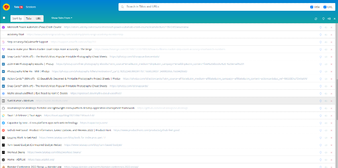The image size is (338, 168).
Task: Click the Blender Conference 2022 Recap title
Action: pyautogui.click(x=34, y=167)
